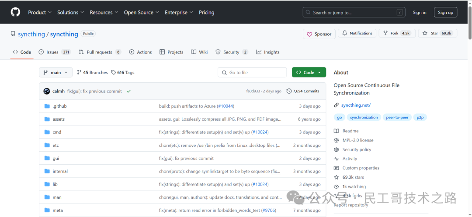Open the syncthing owner link
The width and height of the screenshot is (472, 217).
point(31,34)
